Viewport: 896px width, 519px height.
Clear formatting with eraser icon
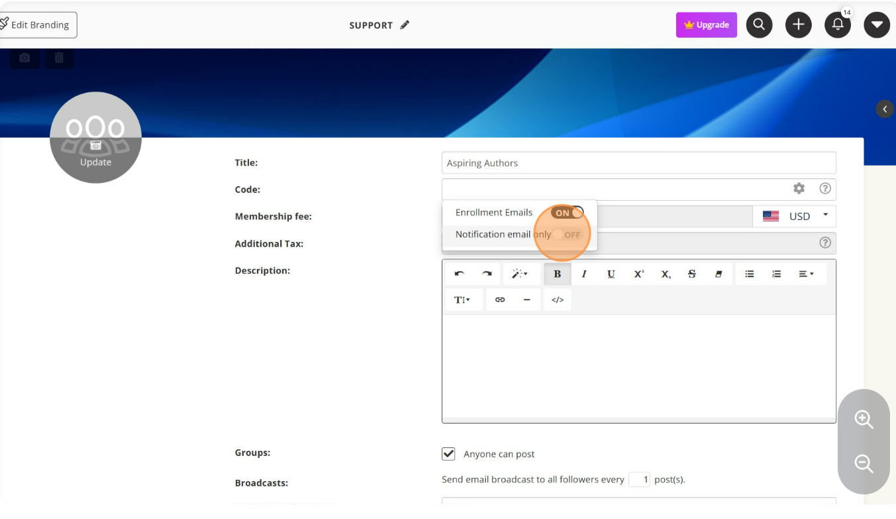[719, 274]
